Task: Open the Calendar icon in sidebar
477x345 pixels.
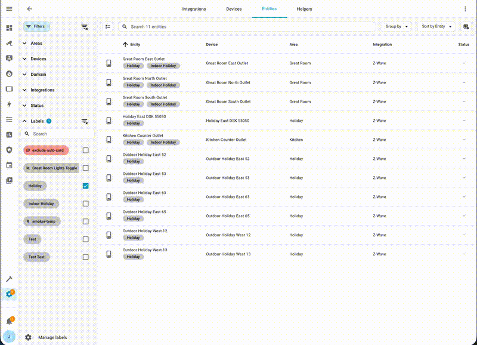Action: [9, 165]
